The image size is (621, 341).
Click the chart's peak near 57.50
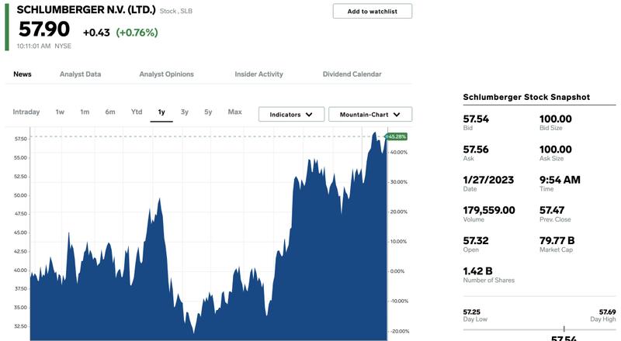point(375,133)
